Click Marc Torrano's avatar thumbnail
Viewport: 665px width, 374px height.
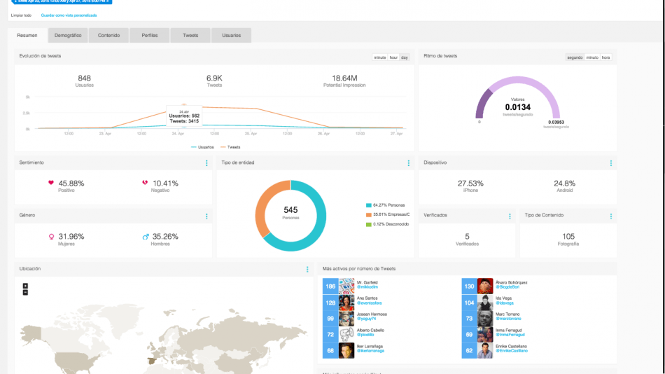click(485, 319)
